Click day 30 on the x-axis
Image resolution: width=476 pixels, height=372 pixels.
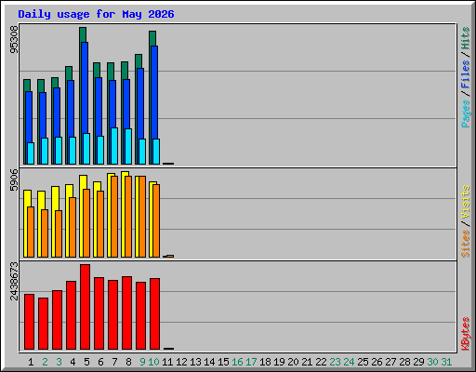pyautogui.click(x=432, y=362)
